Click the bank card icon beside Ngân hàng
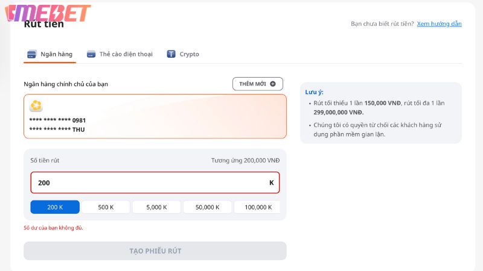The height and width of the screenshot is (271, 483). coord(31,54)
